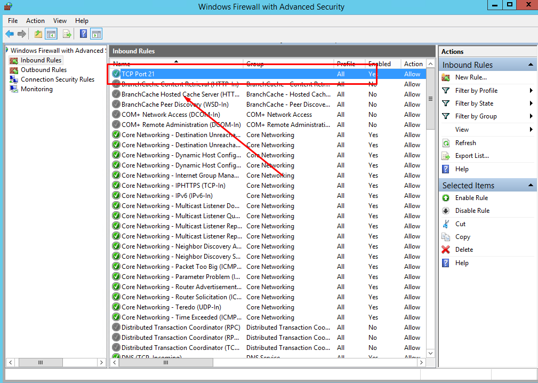The width and height of the screenshot is (538, 383).
Task: Click the grey icon for BranchCache Peer Discovery (WSD-In)
Action: [116, 105]
